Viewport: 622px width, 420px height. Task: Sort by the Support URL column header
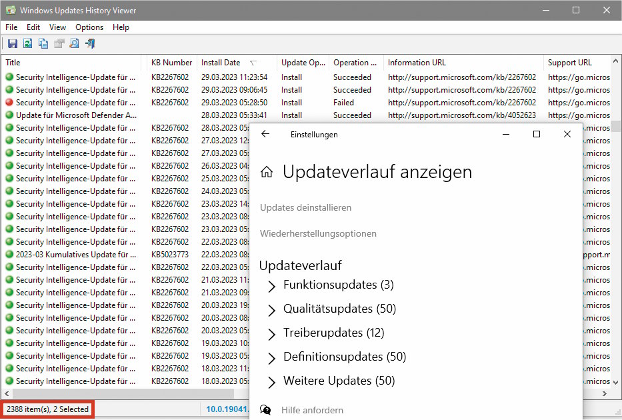[x=577, y=63]
